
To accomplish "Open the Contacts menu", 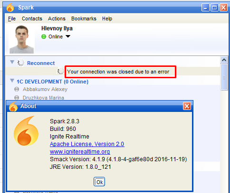I will pyautogui.click(x=32, y=18).
